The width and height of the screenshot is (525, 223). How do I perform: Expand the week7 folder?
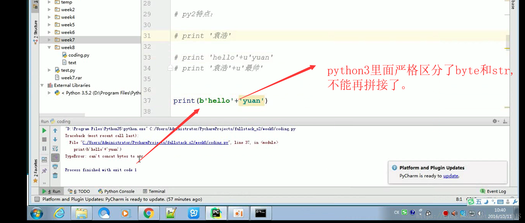click(x=49, y=40)
